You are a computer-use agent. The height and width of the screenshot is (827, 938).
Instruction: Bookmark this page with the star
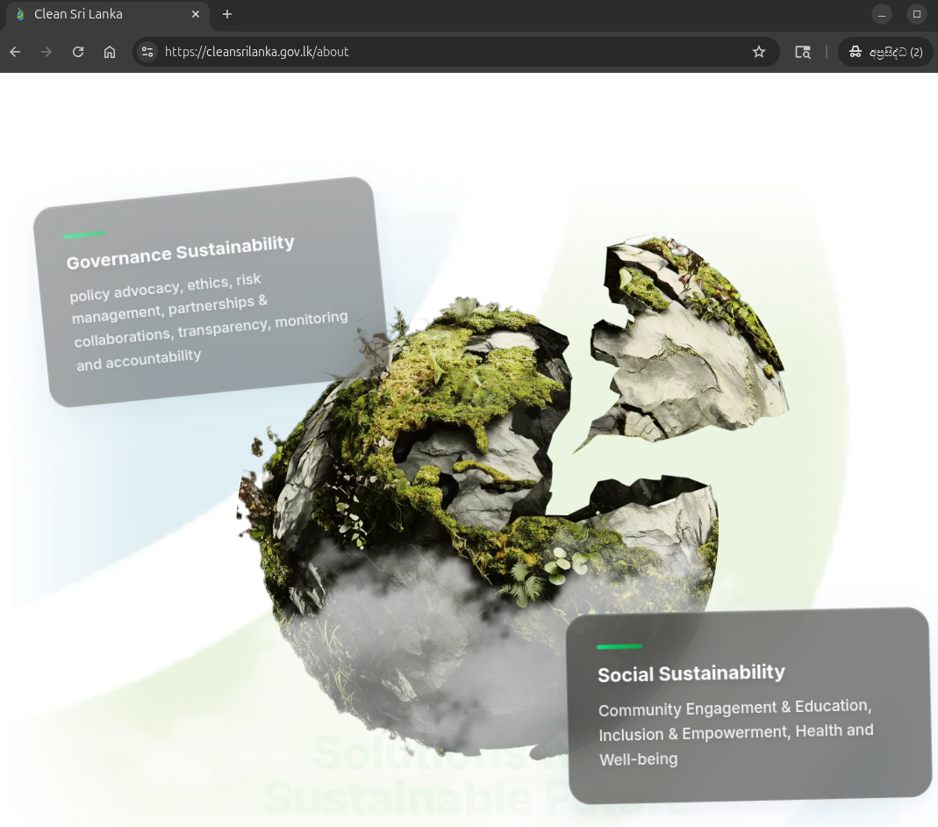click(x=758, y=52)
